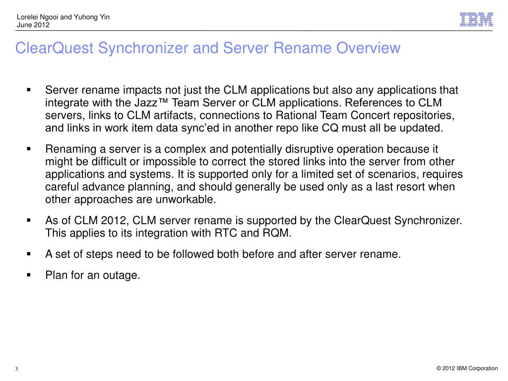Select the slide title ClearQuest Synchronizer and Server Rename Overview
The height and width of the screenshot is (381, 508).
[x=208, y=48]
